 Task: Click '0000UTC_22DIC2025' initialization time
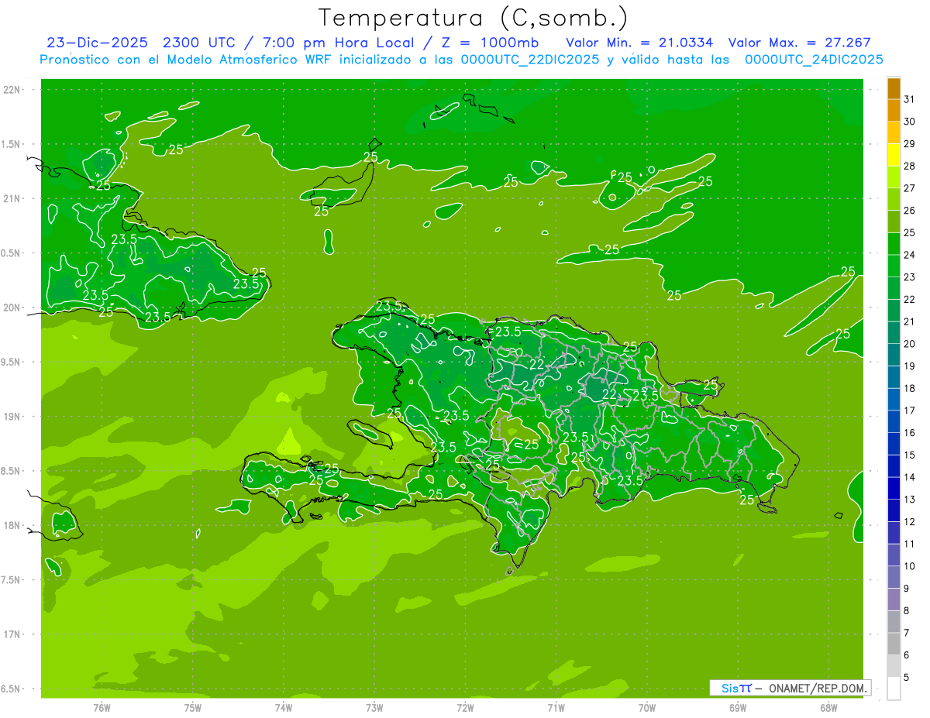pyautogui.click(x=529, y=60)
